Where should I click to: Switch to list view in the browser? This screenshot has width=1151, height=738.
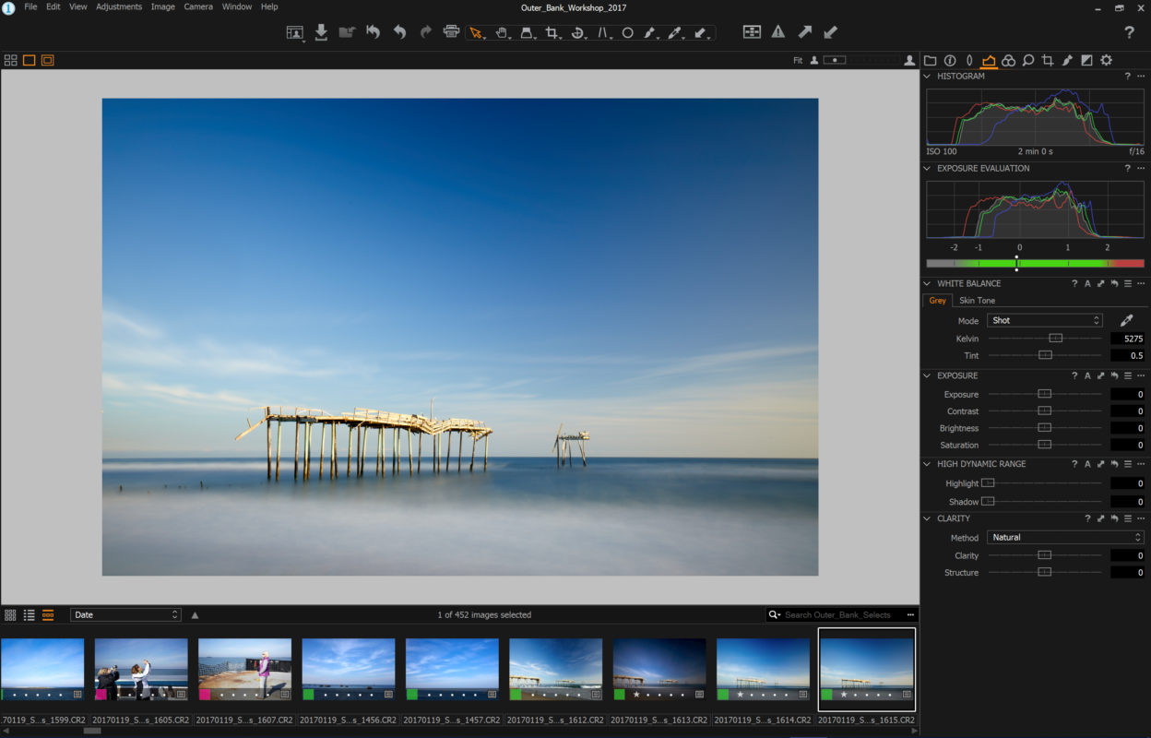(x=29, y=614)
